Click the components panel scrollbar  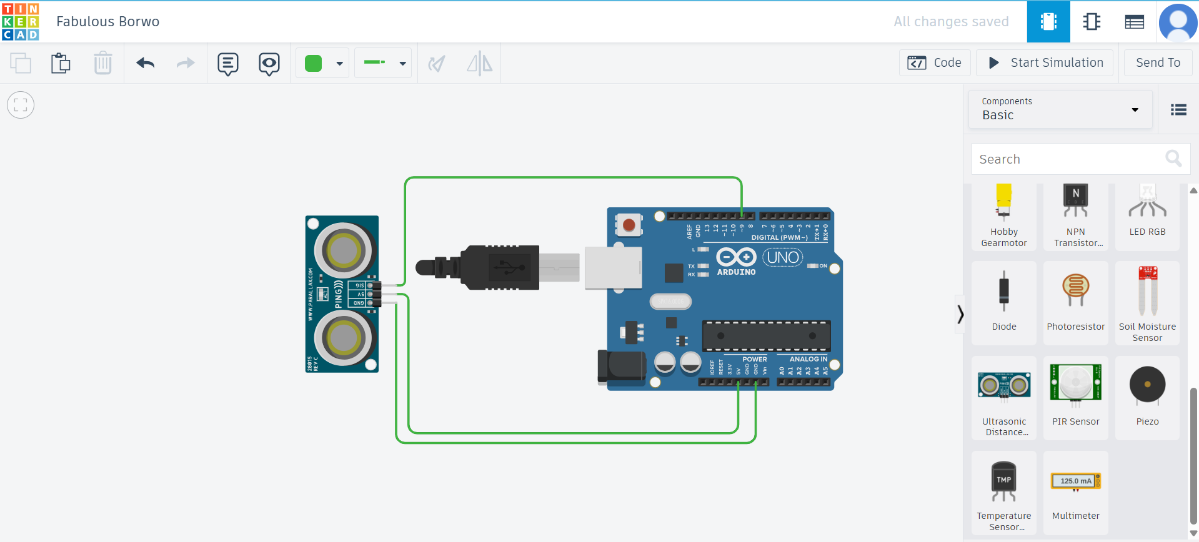click(x=1193, y=456)
